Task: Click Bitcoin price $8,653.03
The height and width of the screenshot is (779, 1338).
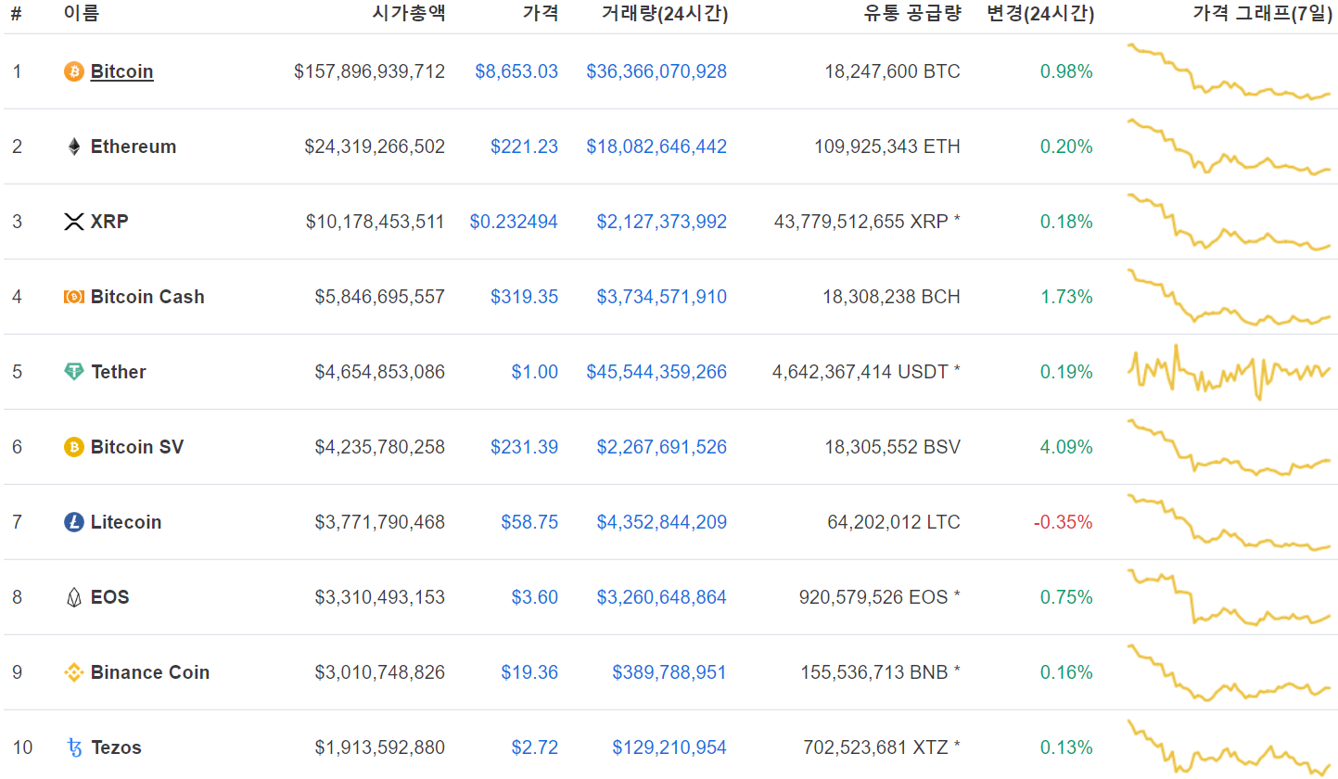Action: click(516, 71)
